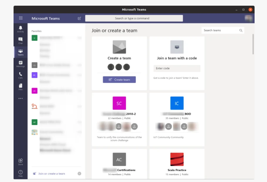
Task: Open the colorful mosaic team in Favorites
Action: point(34,132)
